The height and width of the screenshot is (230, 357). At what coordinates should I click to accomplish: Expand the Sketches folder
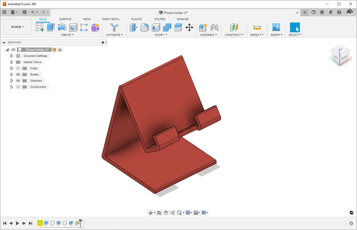[12, 81]
